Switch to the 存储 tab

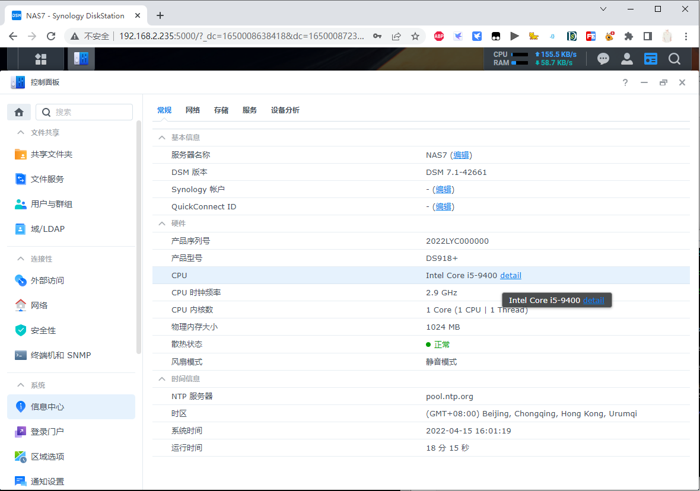click(x=221, y=110)
